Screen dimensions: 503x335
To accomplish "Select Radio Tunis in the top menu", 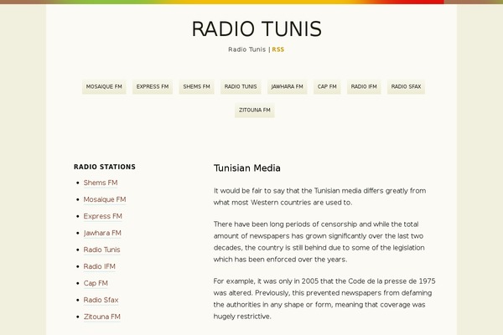I will pyautogui.click(x=241, y=87).
